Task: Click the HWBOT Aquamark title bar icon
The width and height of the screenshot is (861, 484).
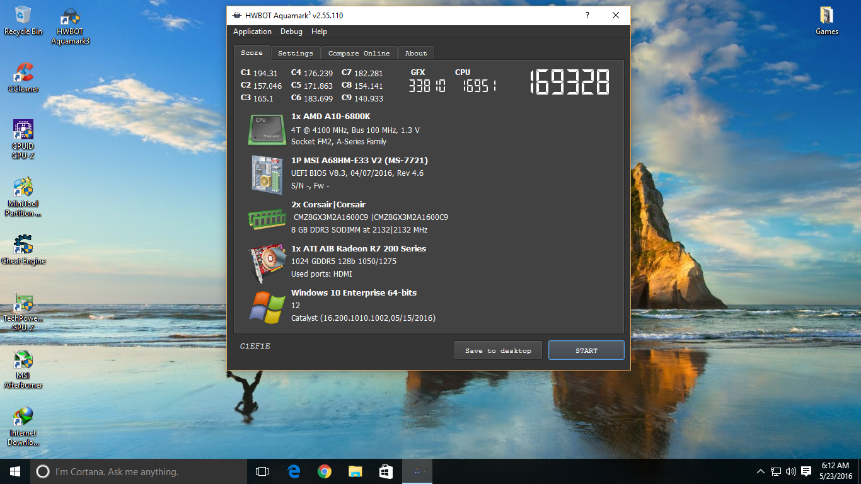Action: 236,16
